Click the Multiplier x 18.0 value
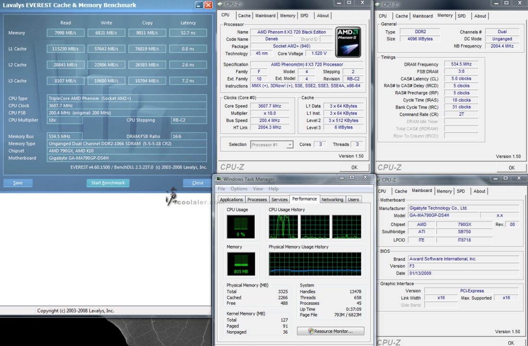Image resolution: width=528 pixels, height=346 pixels. (x=269, y=113)
